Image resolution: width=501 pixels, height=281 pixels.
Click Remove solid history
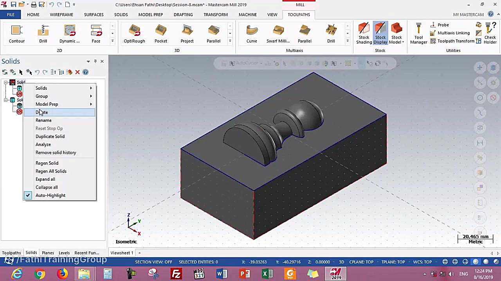pyautogui.click(x=59, y=153)
